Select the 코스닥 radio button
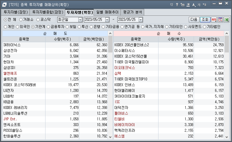This screenshot has width=232, height=142. pos(38,20)
